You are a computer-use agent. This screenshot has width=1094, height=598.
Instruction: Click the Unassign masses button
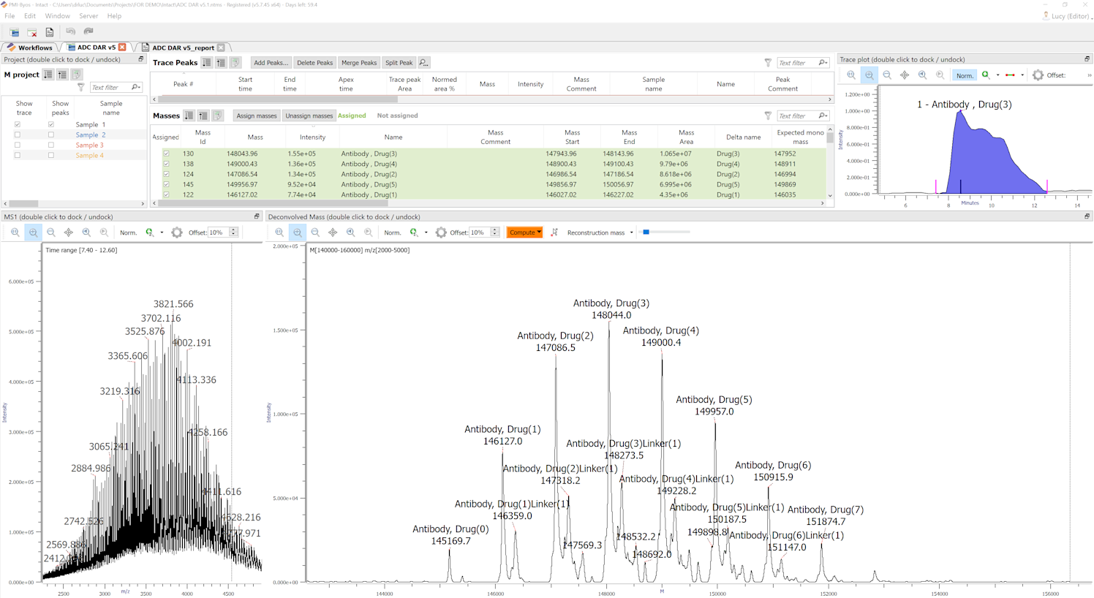309,116
